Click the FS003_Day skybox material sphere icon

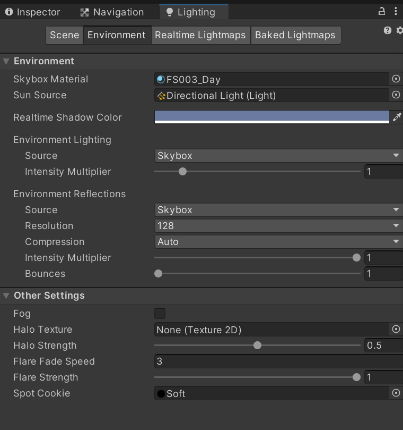point(161,79)
